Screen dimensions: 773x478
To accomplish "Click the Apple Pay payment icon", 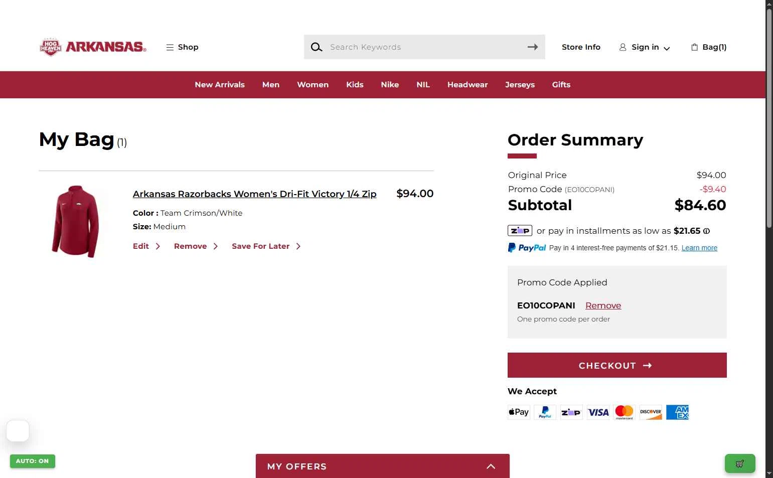I will (519, 412).
